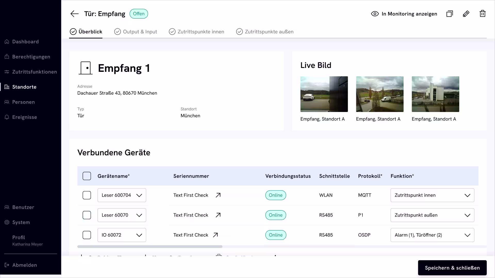
Task: Click the Verbindungsstatus column header
Action: pos(288,176)
